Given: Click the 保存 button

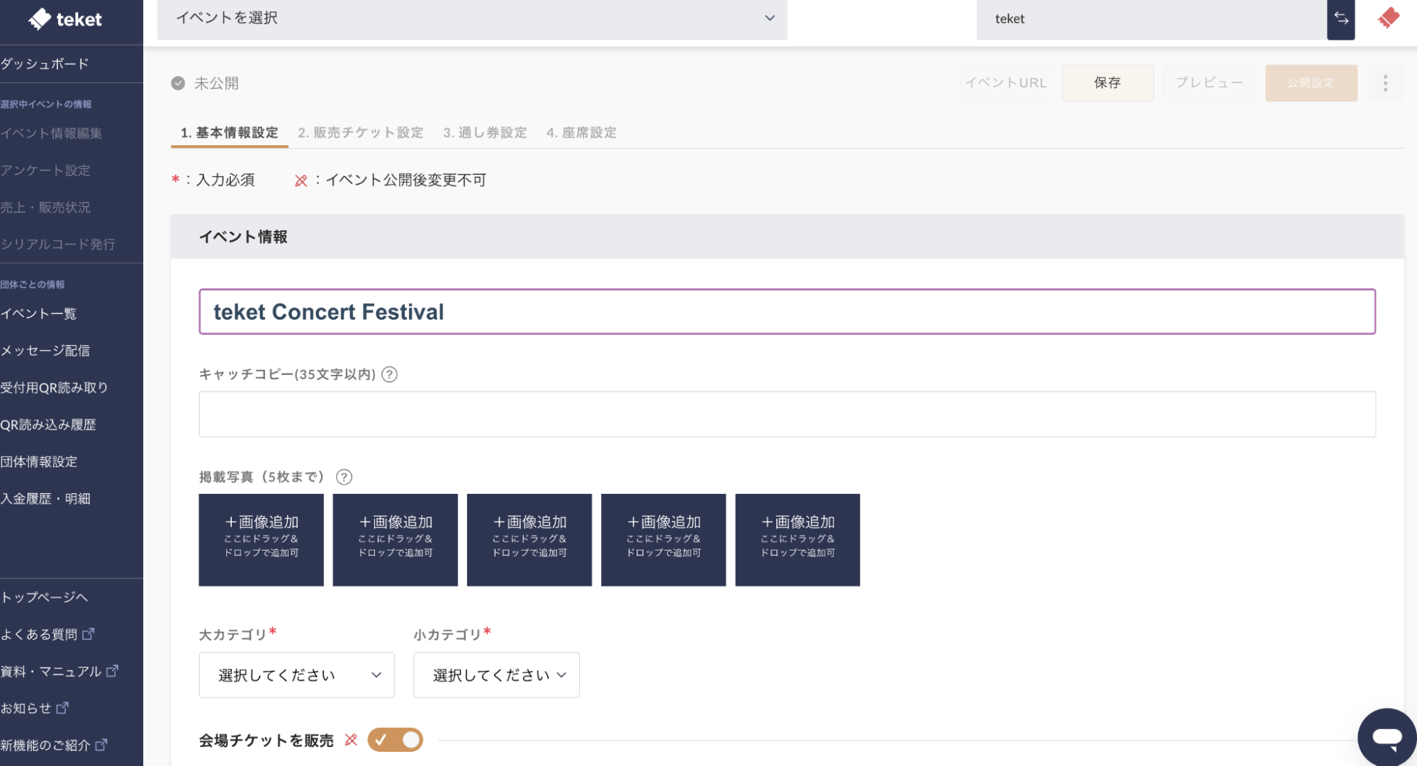Looking at the screenshot, I should tap(1107, 83).
